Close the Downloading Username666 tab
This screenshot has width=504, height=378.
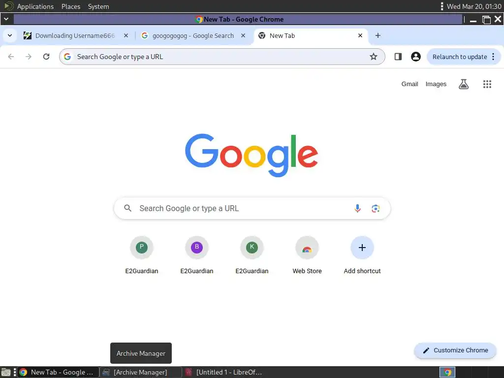[126, 35]
